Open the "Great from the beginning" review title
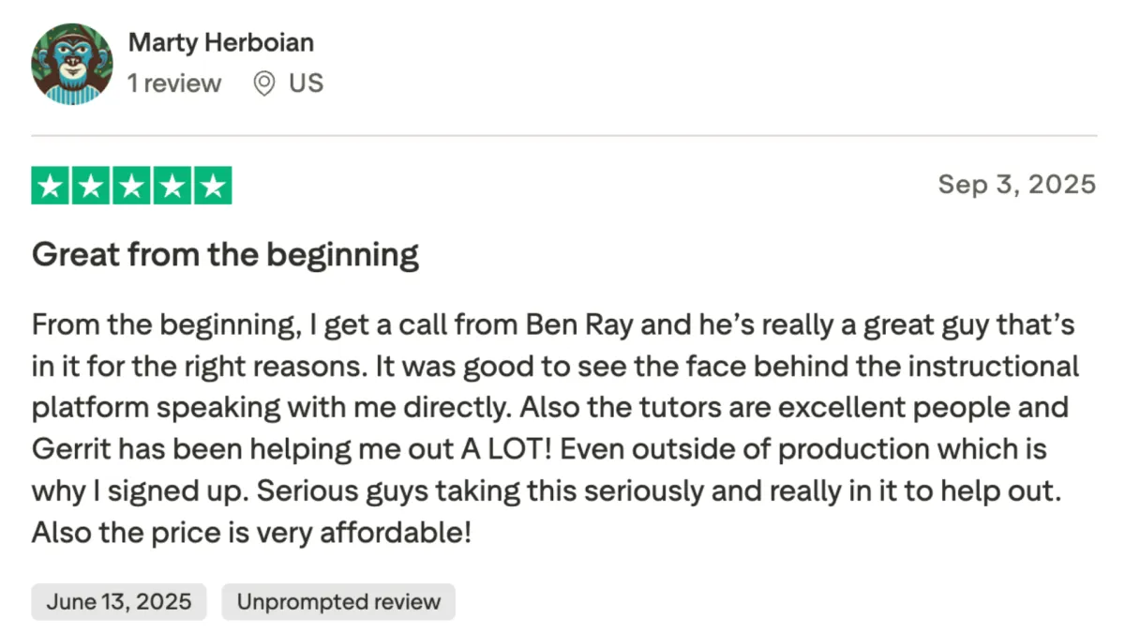 click(x=225, y=255)
